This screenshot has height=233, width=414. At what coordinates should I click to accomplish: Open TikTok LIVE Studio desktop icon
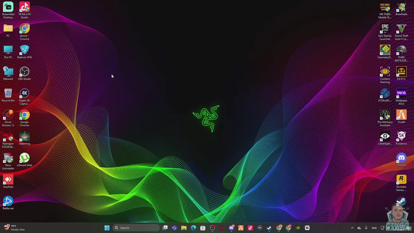tap(25, 10)
